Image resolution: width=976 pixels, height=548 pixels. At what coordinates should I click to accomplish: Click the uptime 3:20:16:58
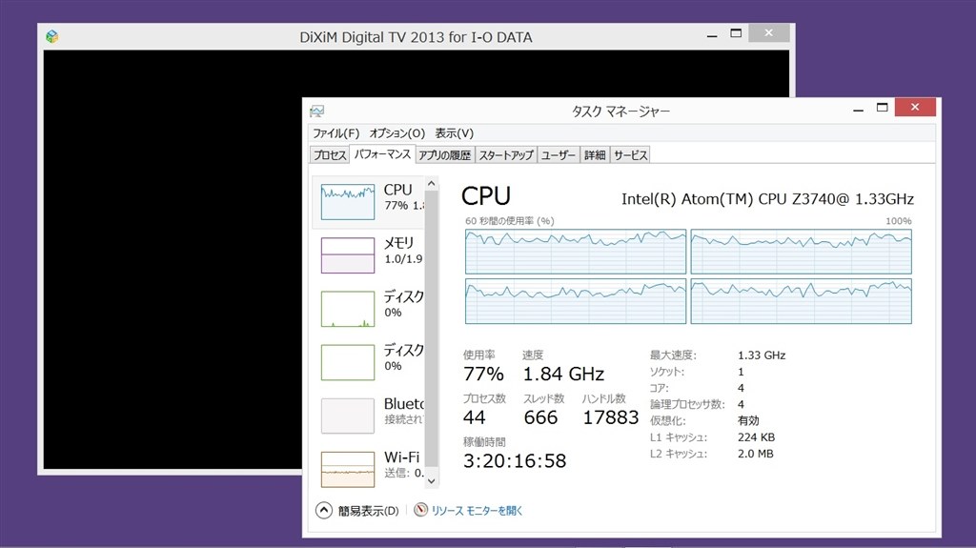(515, 461)
